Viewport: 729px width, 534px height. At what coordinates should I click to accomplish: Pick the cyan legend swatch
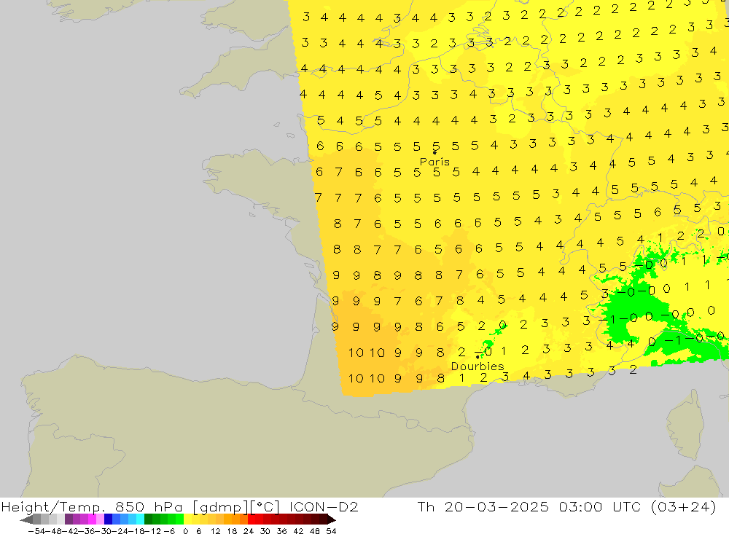[140, 519]
